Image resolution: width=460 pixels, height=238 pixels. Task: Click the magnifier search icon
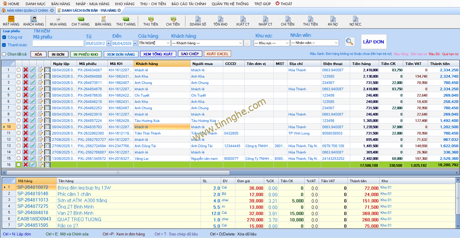pyautogui.click(x=350, y=42)
